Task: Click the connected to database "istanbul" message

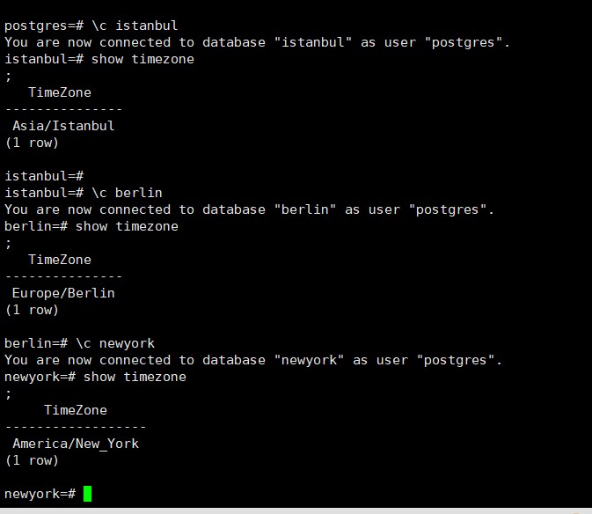Action: click(x=257, y=42)
